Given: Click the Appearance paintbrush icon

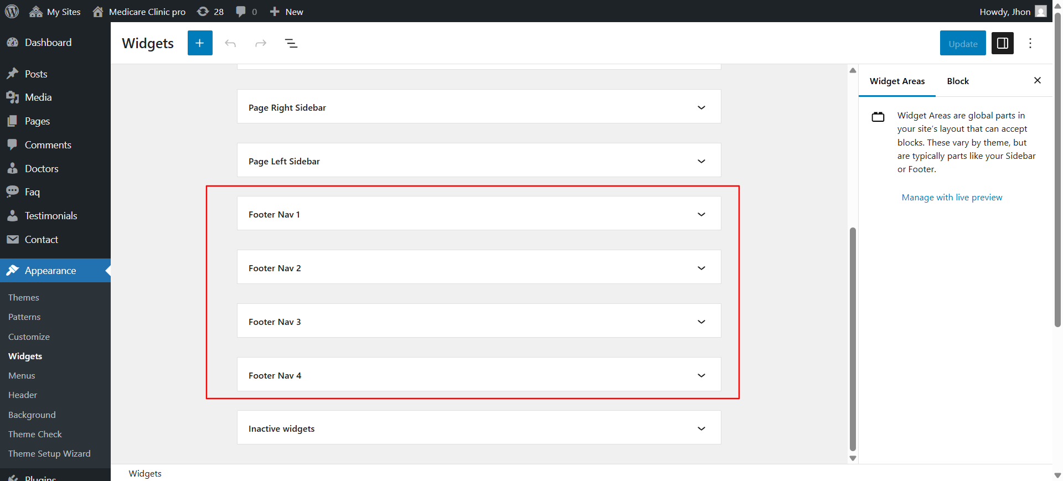Looking at the screenshot, I should pyautogui.click(x=12, y=270).
